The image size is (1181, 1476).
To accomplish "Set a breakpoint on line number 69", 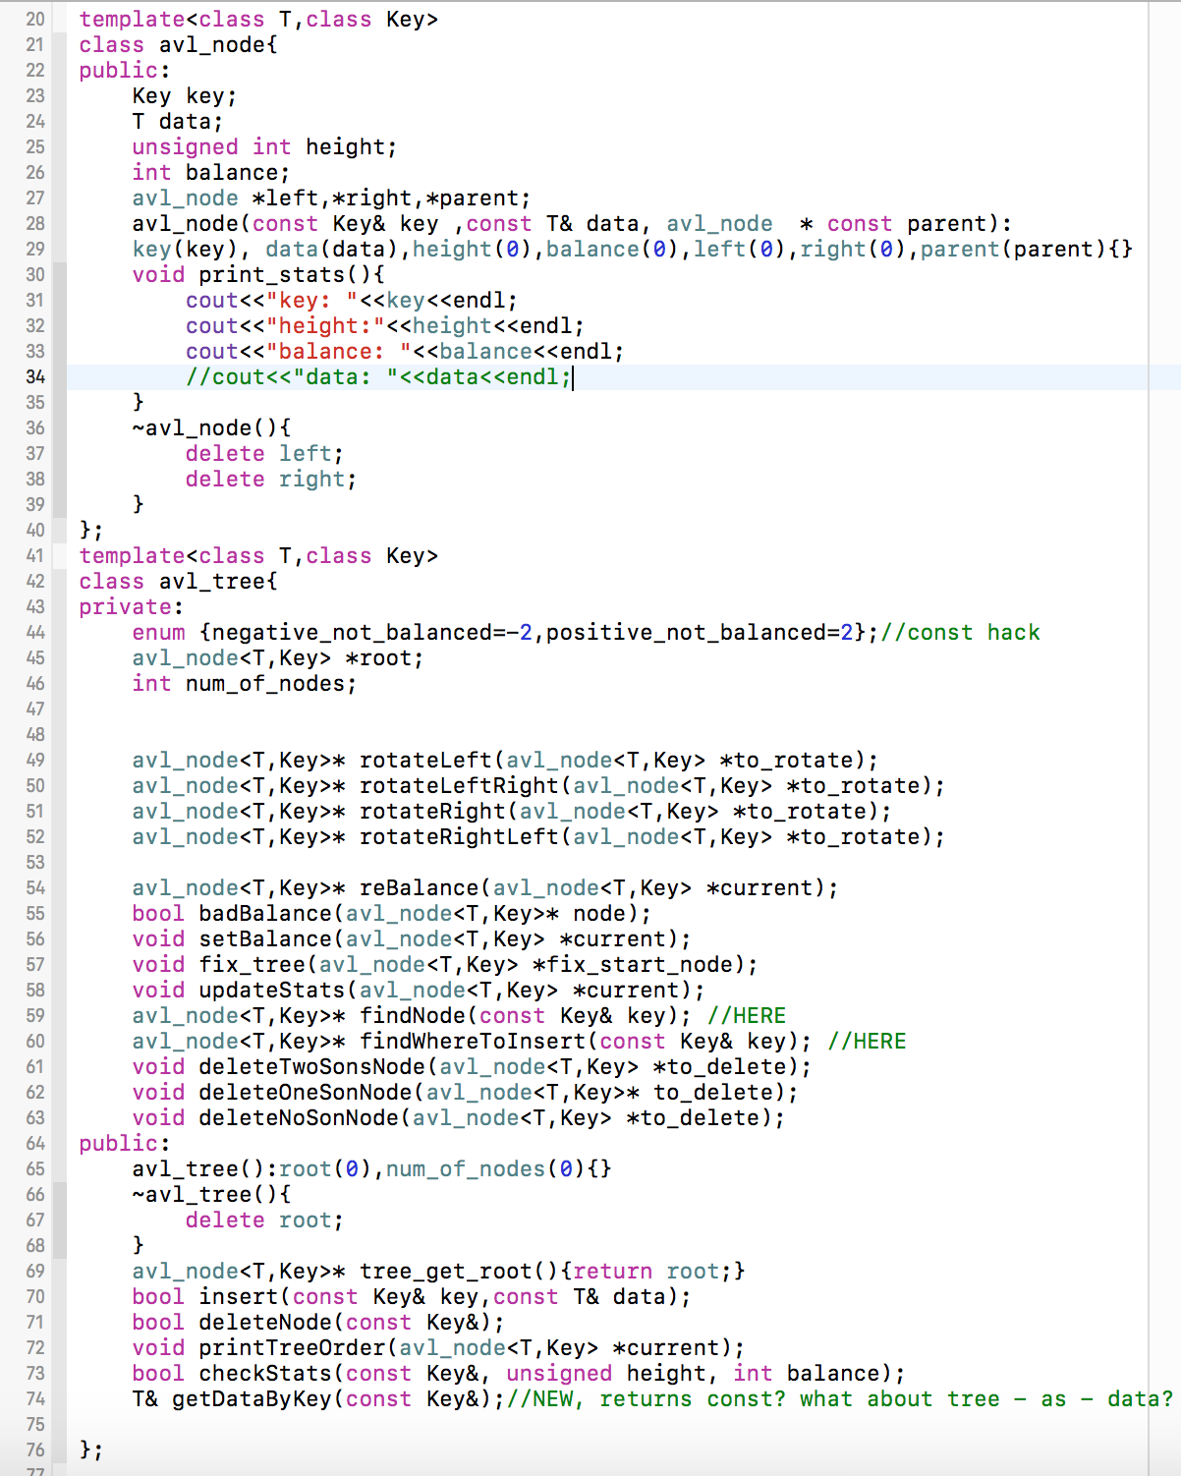I will (x=35, y=1272).
